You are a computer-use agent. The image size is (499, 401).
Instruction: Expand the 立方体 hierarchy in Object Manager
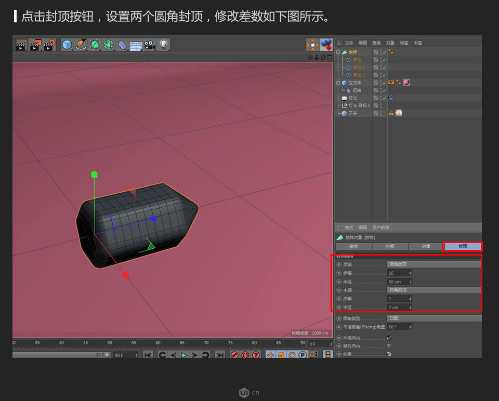click(338, 82)
